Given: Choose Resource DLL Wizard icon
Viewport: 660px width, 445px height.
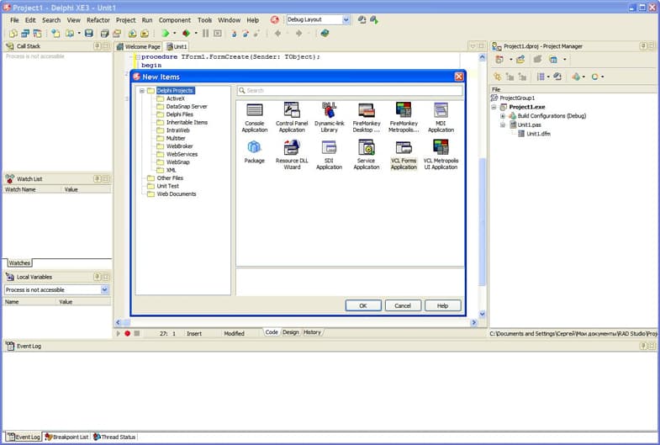Looking at the screenshot, I should coord(292,155).
